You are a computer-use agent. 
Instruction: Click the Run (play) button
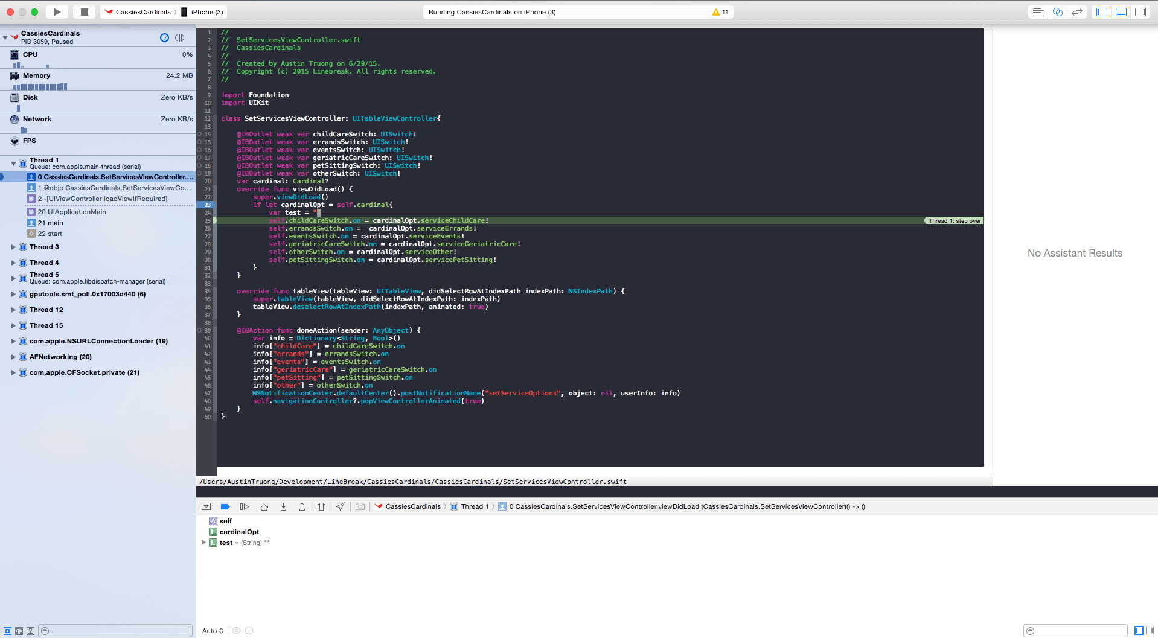click(x=57, y=12)
